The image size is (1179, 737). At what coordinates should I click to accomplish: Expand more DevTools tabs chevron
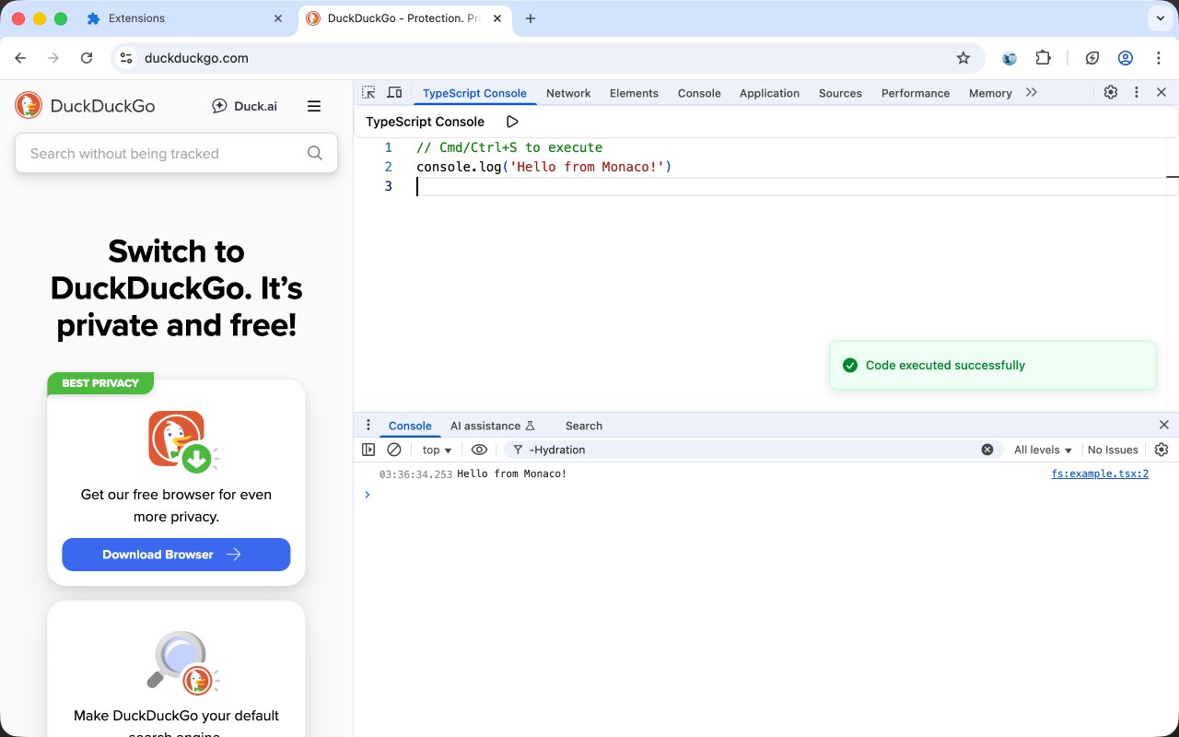point(1032,92)
